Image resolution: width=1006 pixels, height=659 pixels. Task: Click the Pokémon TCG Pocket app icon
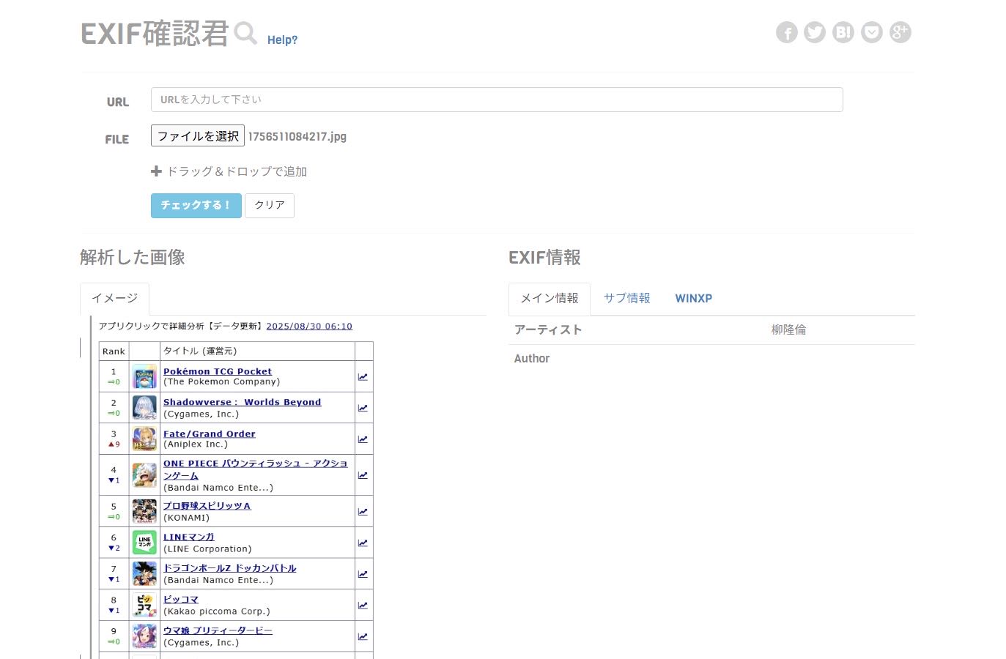(144, 376)
